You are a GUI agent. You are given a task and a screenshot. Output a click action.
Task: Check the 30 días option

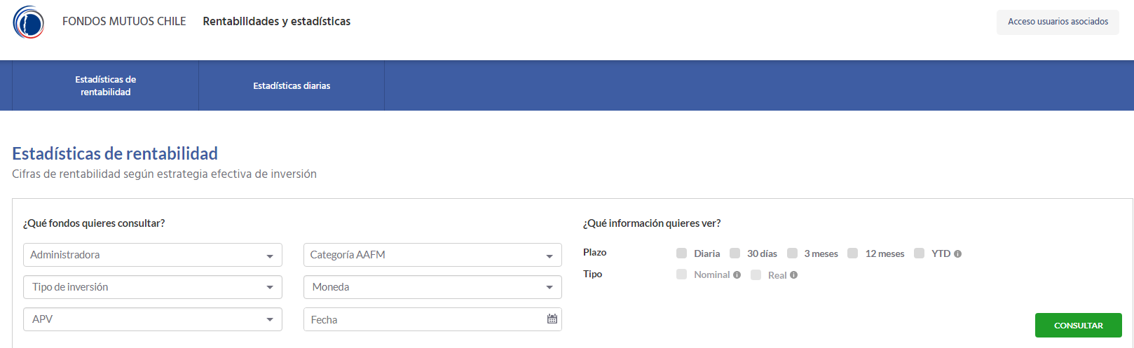point(735,253)
